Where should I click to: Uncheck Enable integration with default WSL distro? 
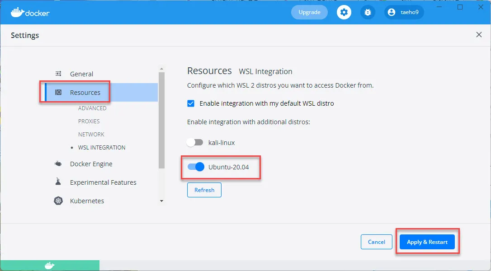[191, 103]
